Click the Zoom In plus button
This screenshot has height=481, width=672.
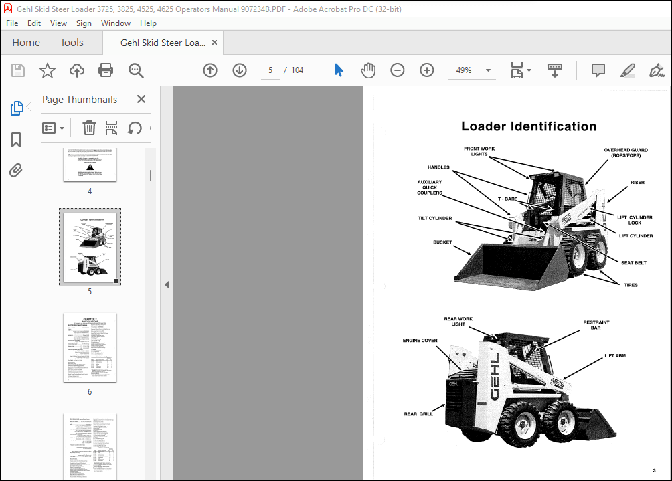tap(426, 70)
